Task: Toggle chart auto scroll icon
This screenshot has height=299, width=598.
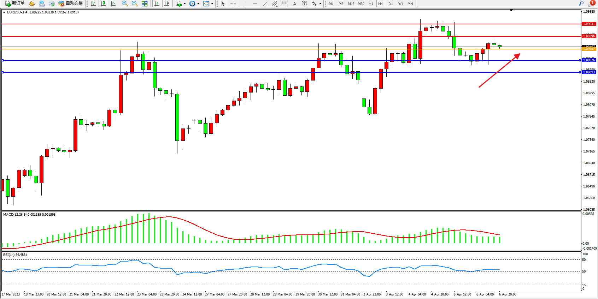Action: (x=157, y=4)
